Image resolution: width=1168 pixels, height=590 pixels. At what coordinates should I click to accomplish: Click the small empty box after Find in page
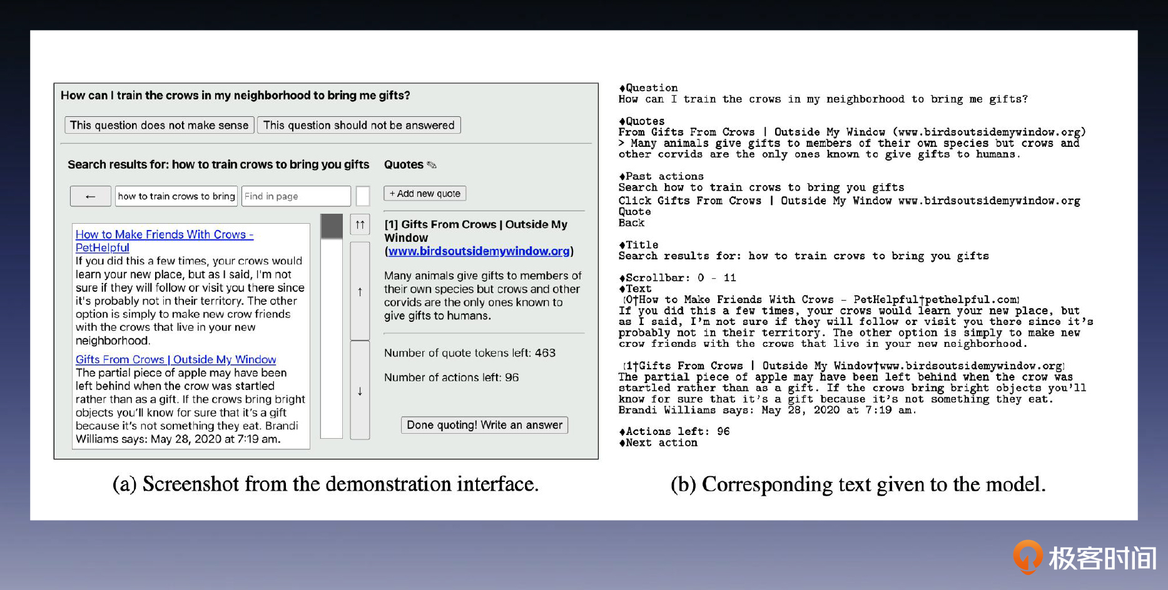point(363,196)
